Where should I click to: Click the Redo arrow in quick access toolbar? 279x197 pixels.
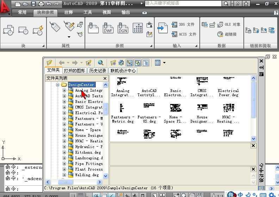[56, 4]
